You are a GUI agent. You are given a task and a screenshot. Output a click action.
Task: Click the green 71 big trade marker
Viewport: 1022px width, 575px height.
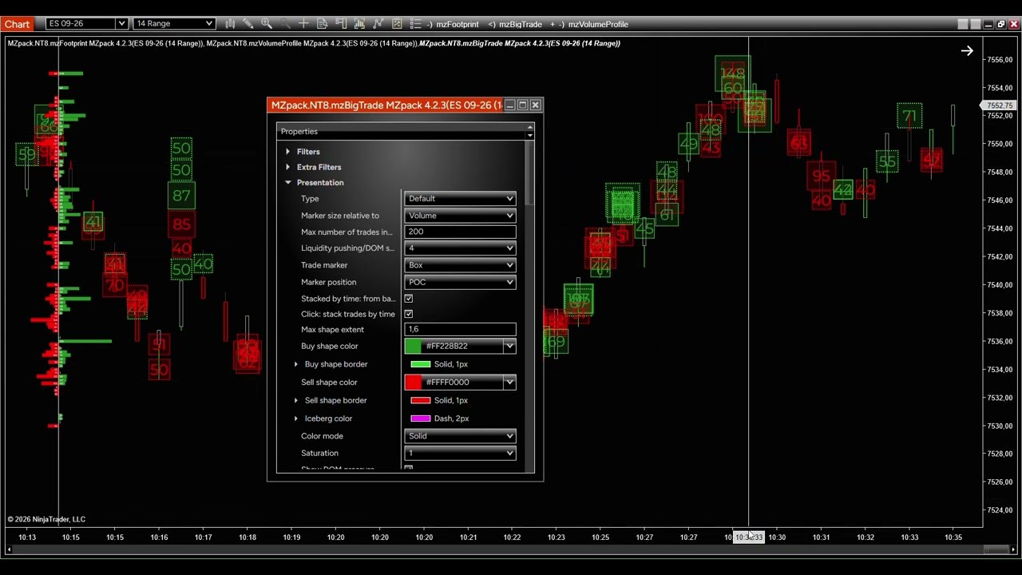[909, 117]
